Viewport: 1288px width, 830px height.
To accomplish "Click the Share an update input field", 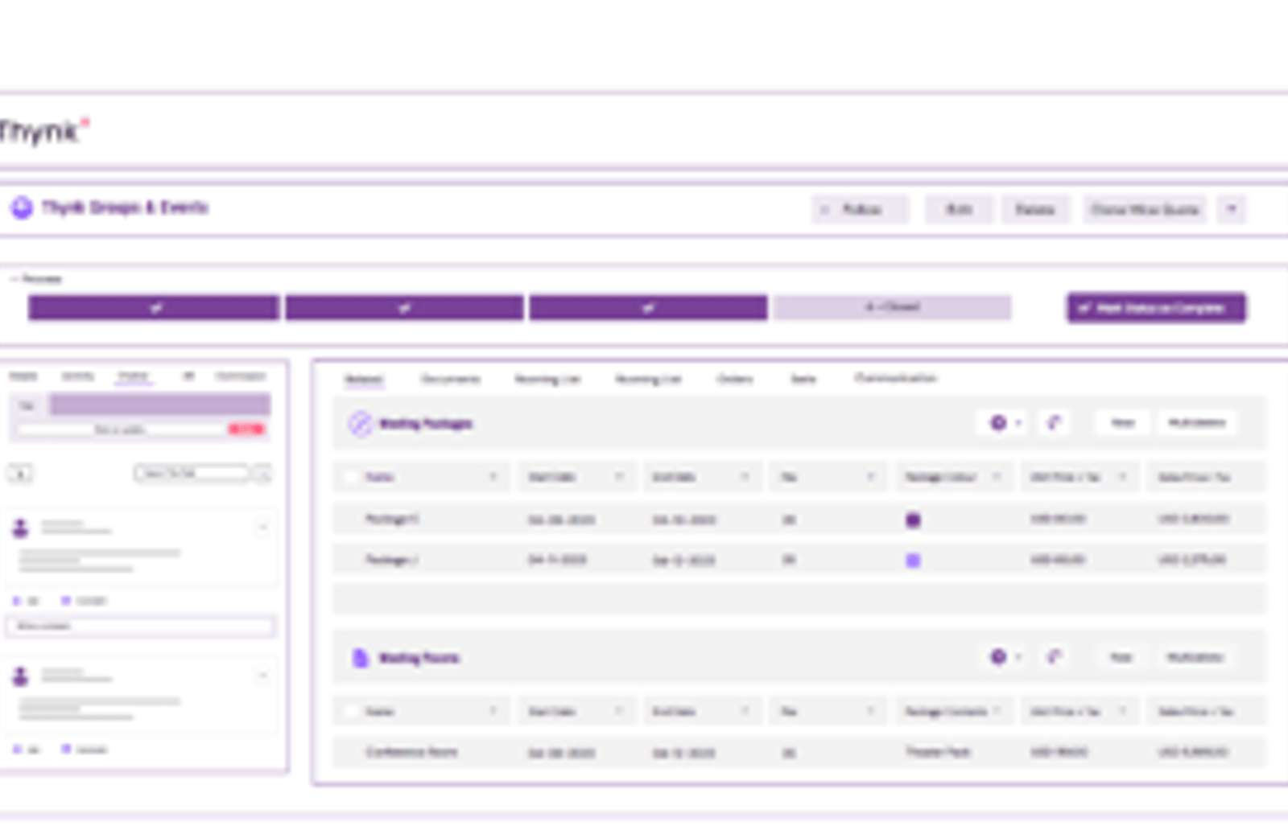I will click(x=121, y=429).
